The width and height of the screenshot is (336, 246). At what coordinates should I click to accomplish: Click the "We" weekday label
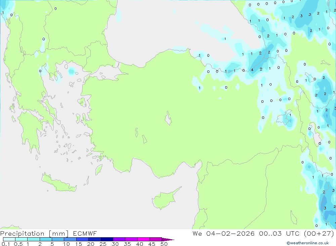click(x=197, y=233)
